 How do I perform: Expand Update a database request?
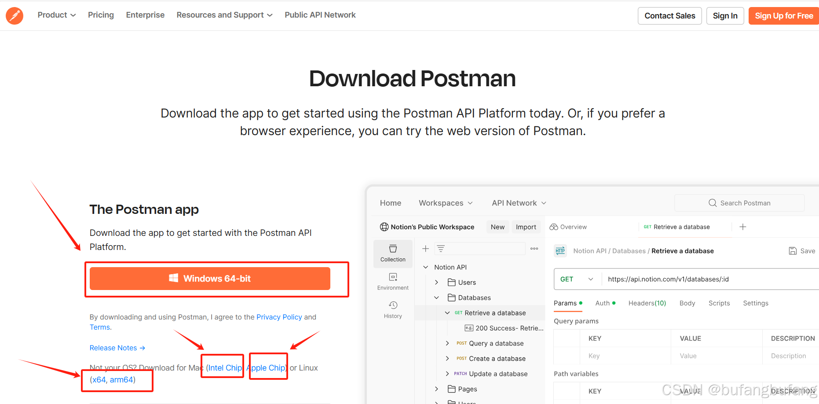(x=447, y=374)
